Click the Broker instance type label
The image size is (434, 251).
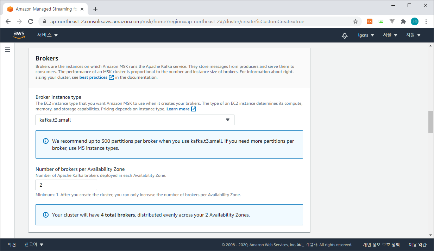tap(58, 97)
